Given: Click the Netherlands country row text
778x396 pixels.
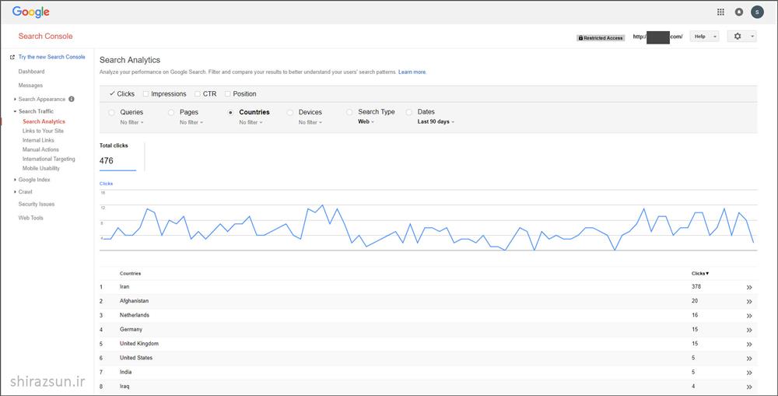Looking at the screenshot, I should [135, 315].
